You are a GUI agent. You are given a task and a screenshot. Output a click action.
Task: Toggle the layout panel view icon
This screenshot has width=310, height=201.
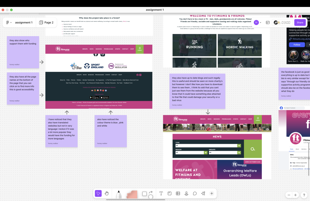point(268,23)
